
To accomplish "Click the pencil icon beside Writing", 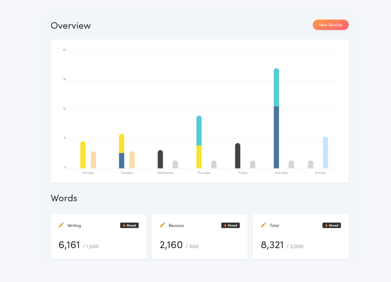I will [x=61, y=225].
